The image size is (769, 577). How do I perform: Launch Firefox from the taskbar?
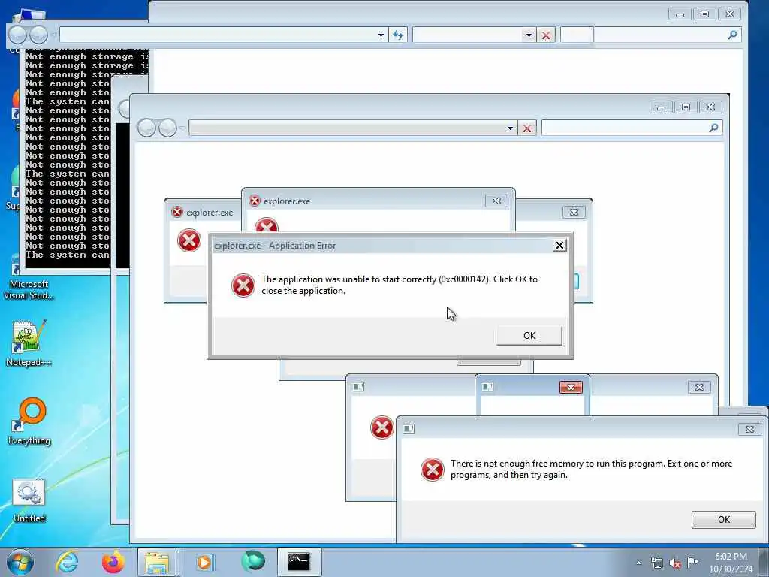(x=113, y=562)
